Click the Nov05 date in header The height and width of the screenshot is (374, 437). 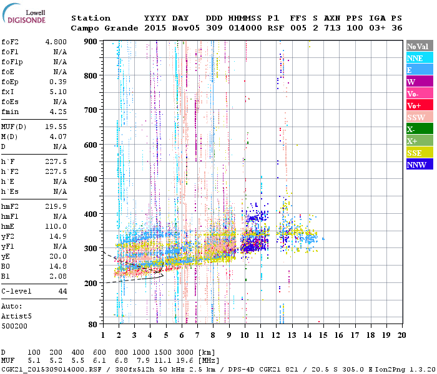[x=186, y=28]
